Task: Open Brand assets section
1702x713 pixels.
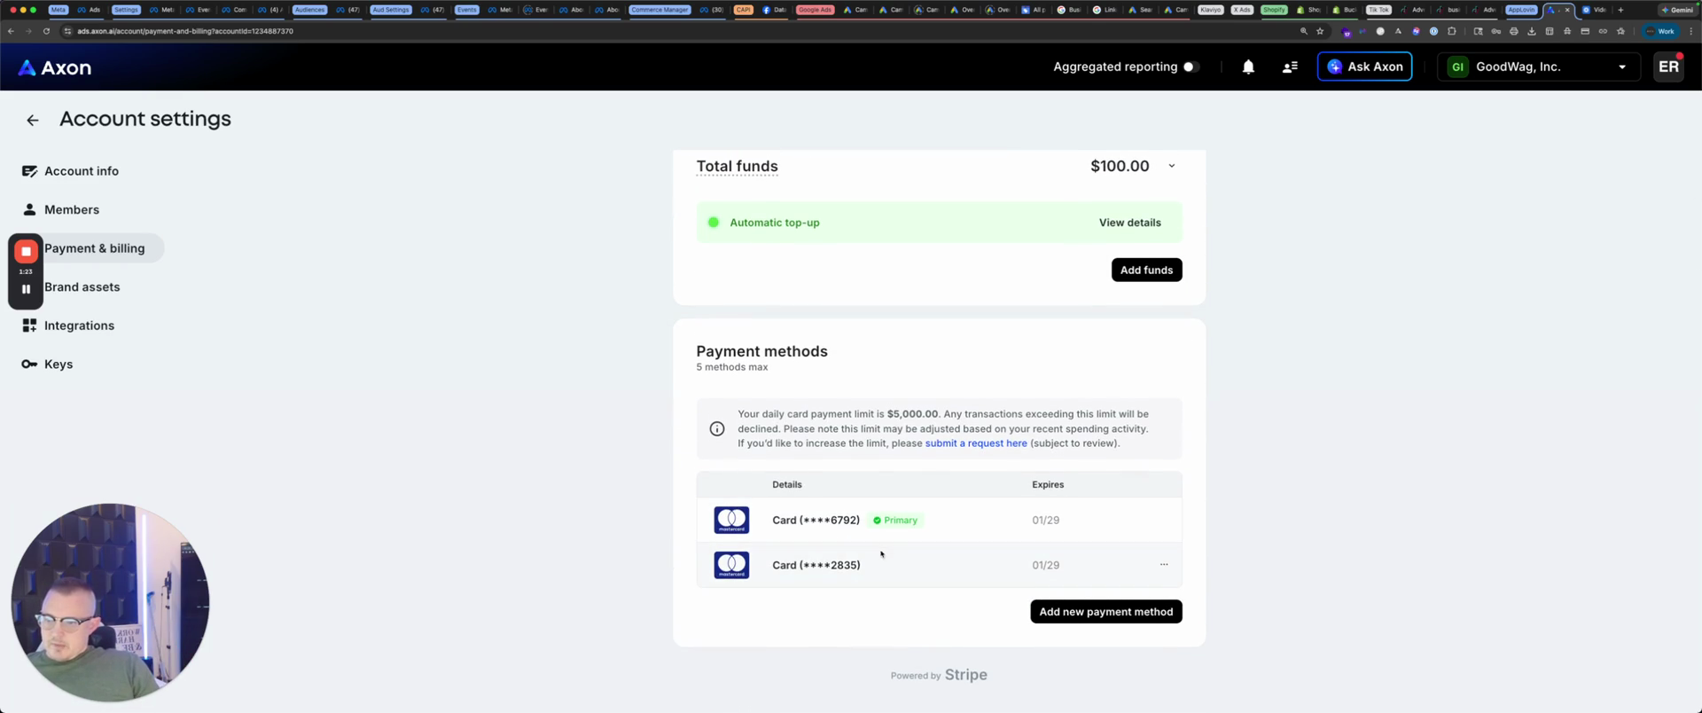Action: pyautogui.click(x=82, y=287)
